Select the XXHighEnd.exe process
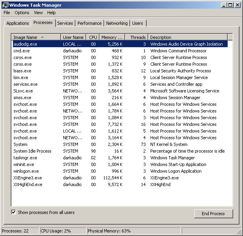 (x=120, y=184)
